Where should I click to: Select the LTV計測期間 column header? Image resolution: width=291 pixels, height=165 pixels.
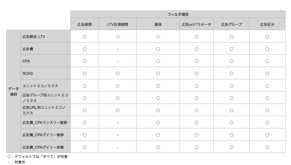pyautogui.click(x=118, y=24)
